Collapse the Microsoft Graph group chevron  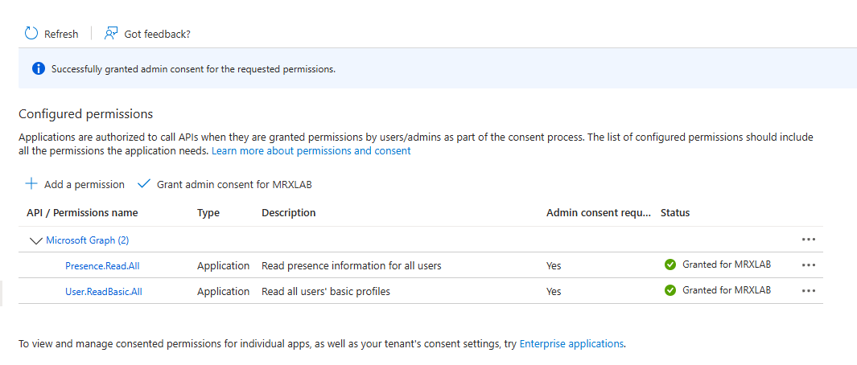[36, 240]
